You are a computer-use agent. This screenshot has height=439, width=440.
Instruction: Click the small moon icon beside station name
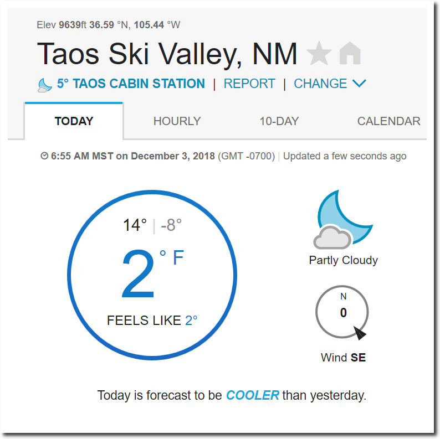[45, 85]
